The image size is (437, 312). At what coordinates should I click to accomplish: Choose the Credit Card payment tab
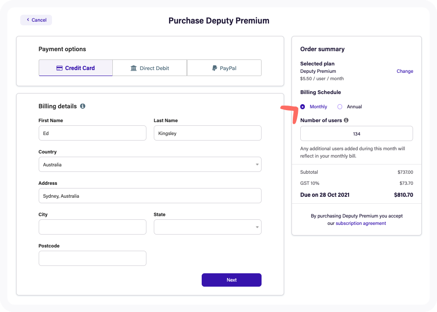click(x=76, y=68)
